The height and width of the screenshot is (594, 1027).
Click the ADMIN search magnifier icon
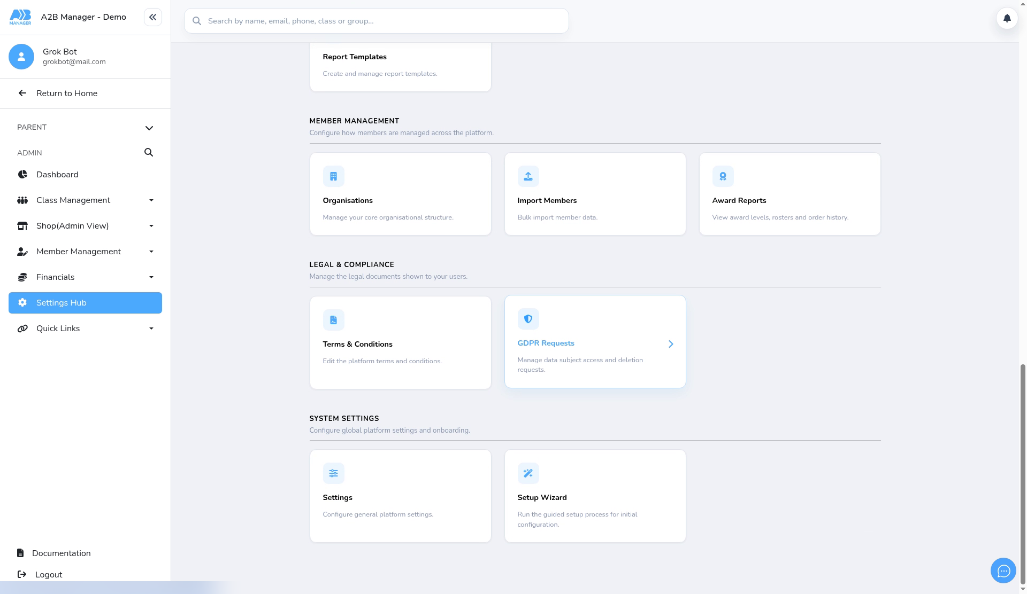coord(149,152)
